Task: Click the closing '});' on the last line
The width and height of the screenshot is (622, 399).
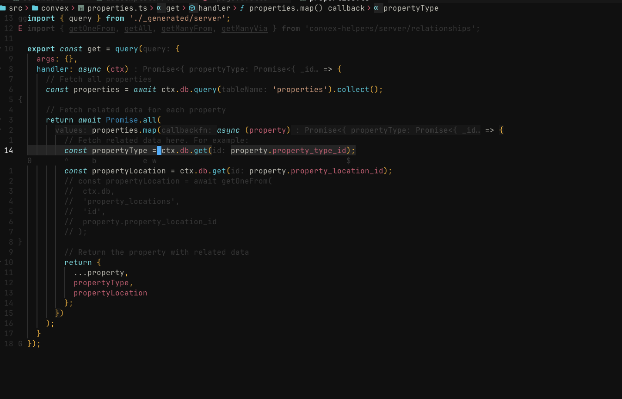Action: click(x=34, y=344)
